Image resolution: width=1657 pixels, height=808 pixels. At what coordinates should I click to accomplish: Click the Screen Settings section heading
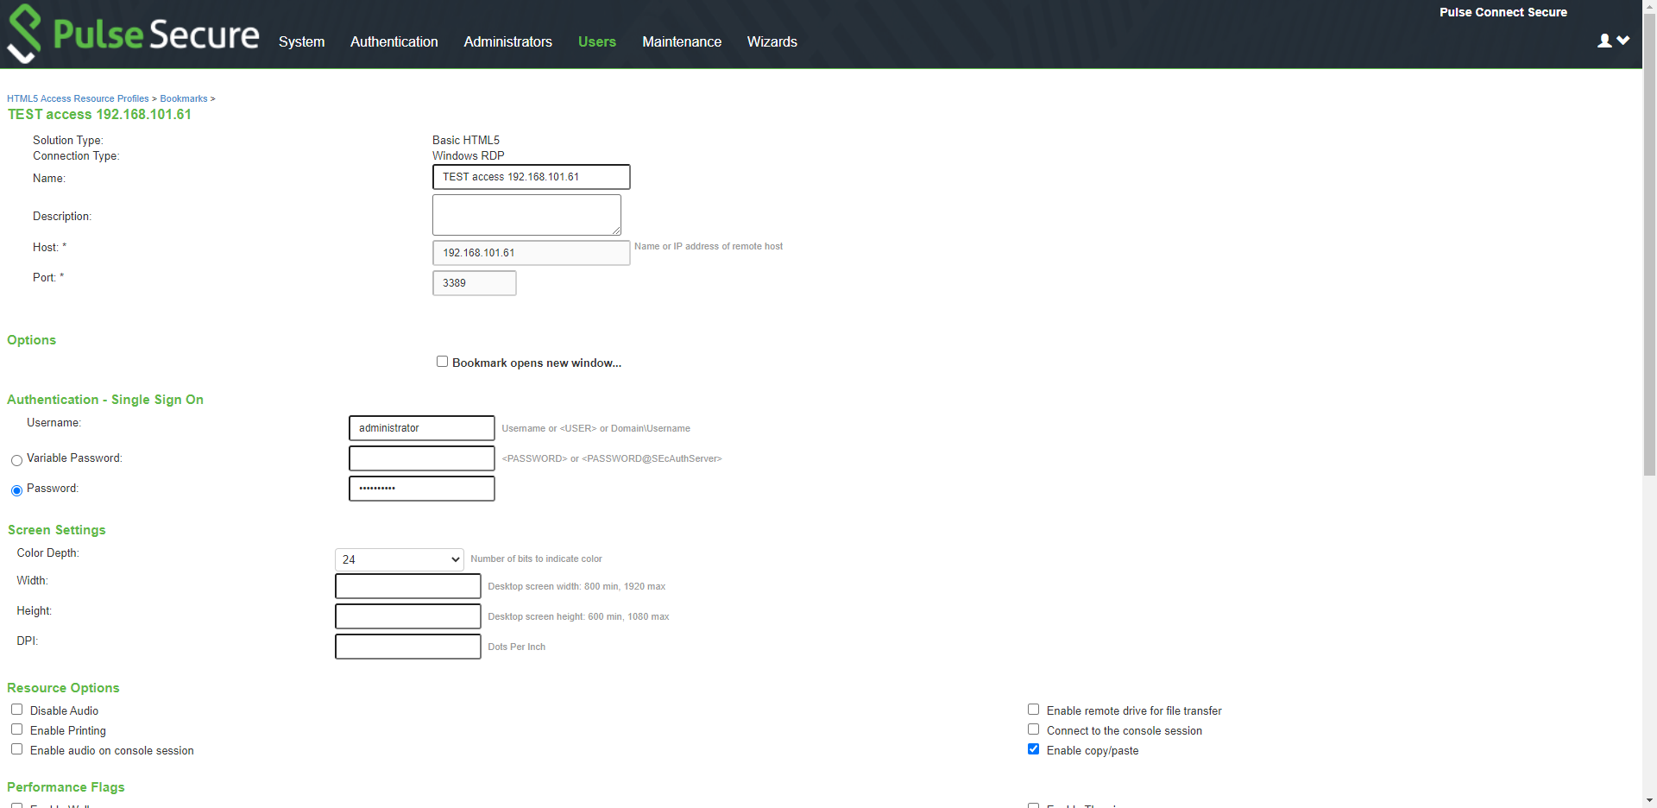click(57, 530)
